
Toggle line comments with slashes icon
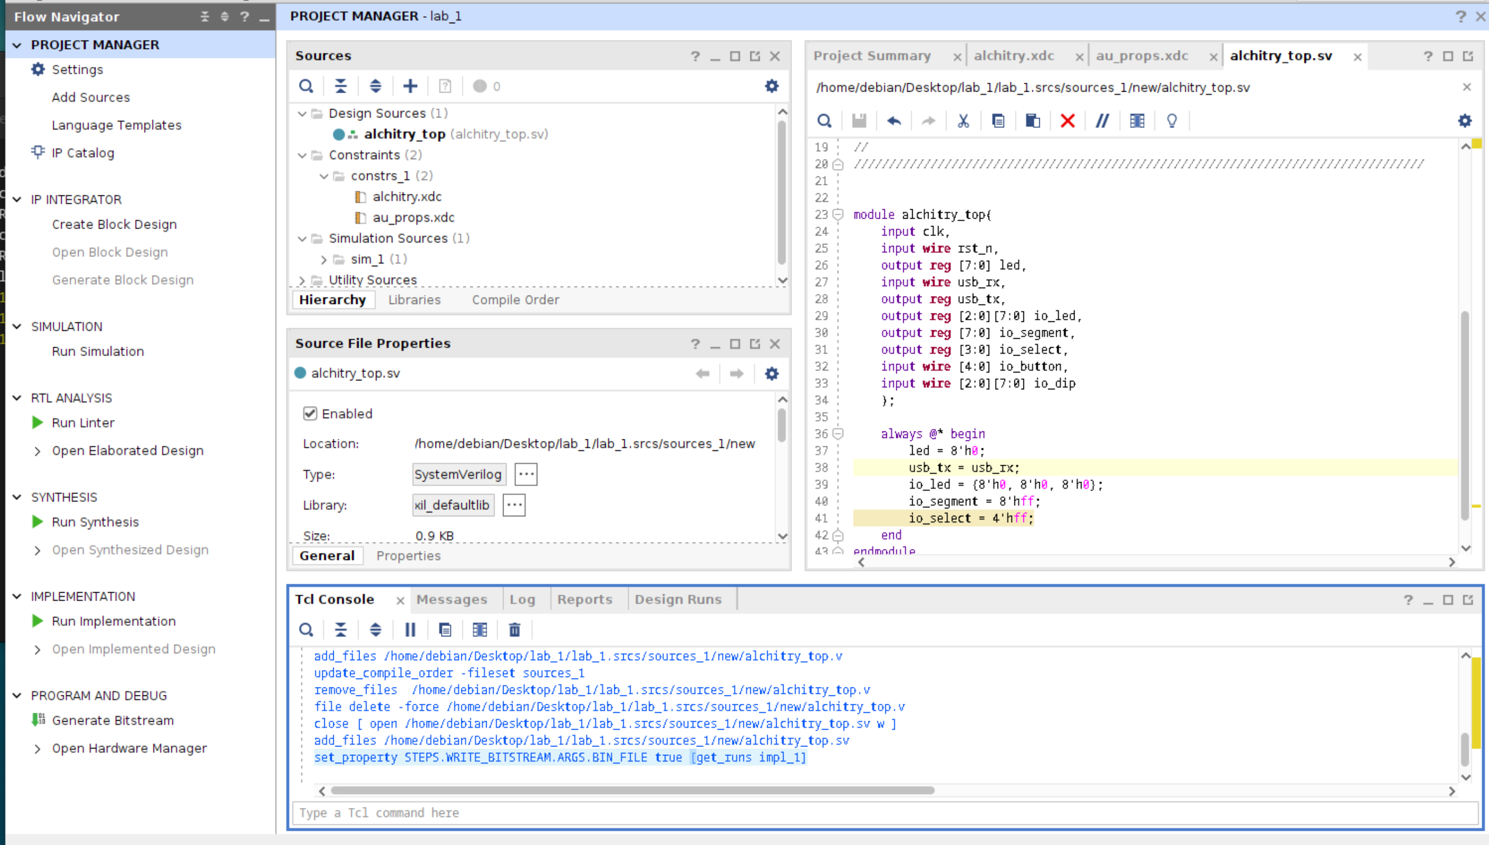coord(1101,121)
